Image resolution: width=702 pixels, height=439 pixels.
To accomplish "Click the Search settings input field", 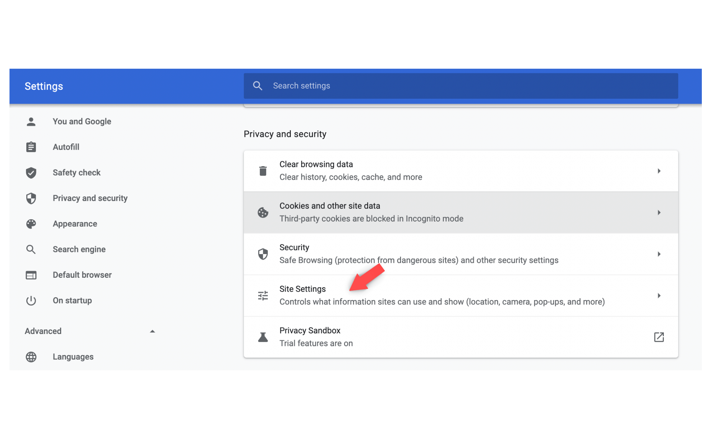I will 461,86.
